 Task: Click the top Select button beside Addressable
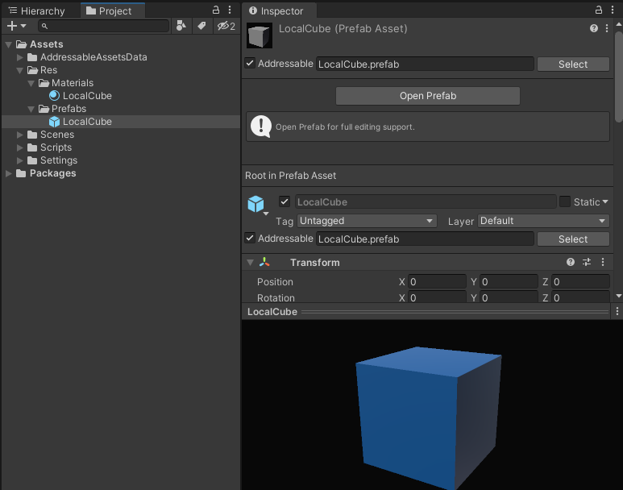[x=573, y=64]
